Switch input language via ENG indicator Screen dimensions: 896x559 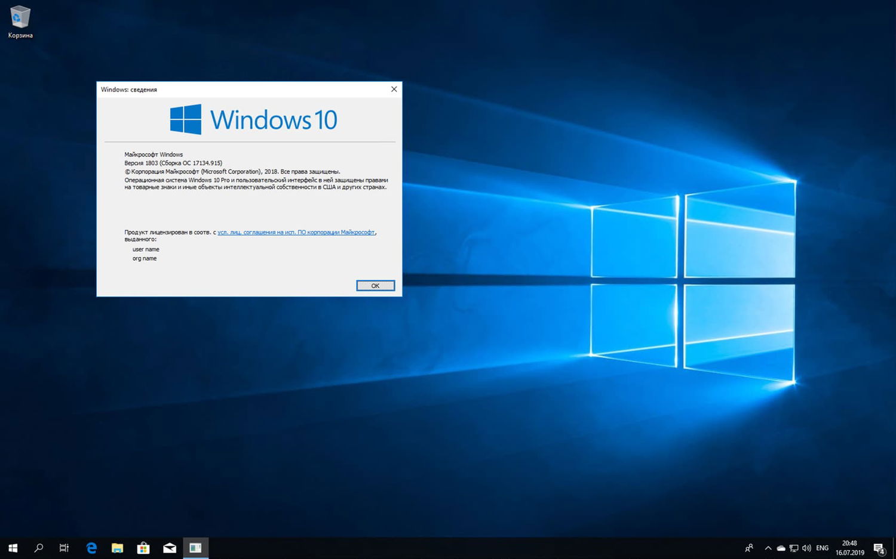click(x=822, y=548)
